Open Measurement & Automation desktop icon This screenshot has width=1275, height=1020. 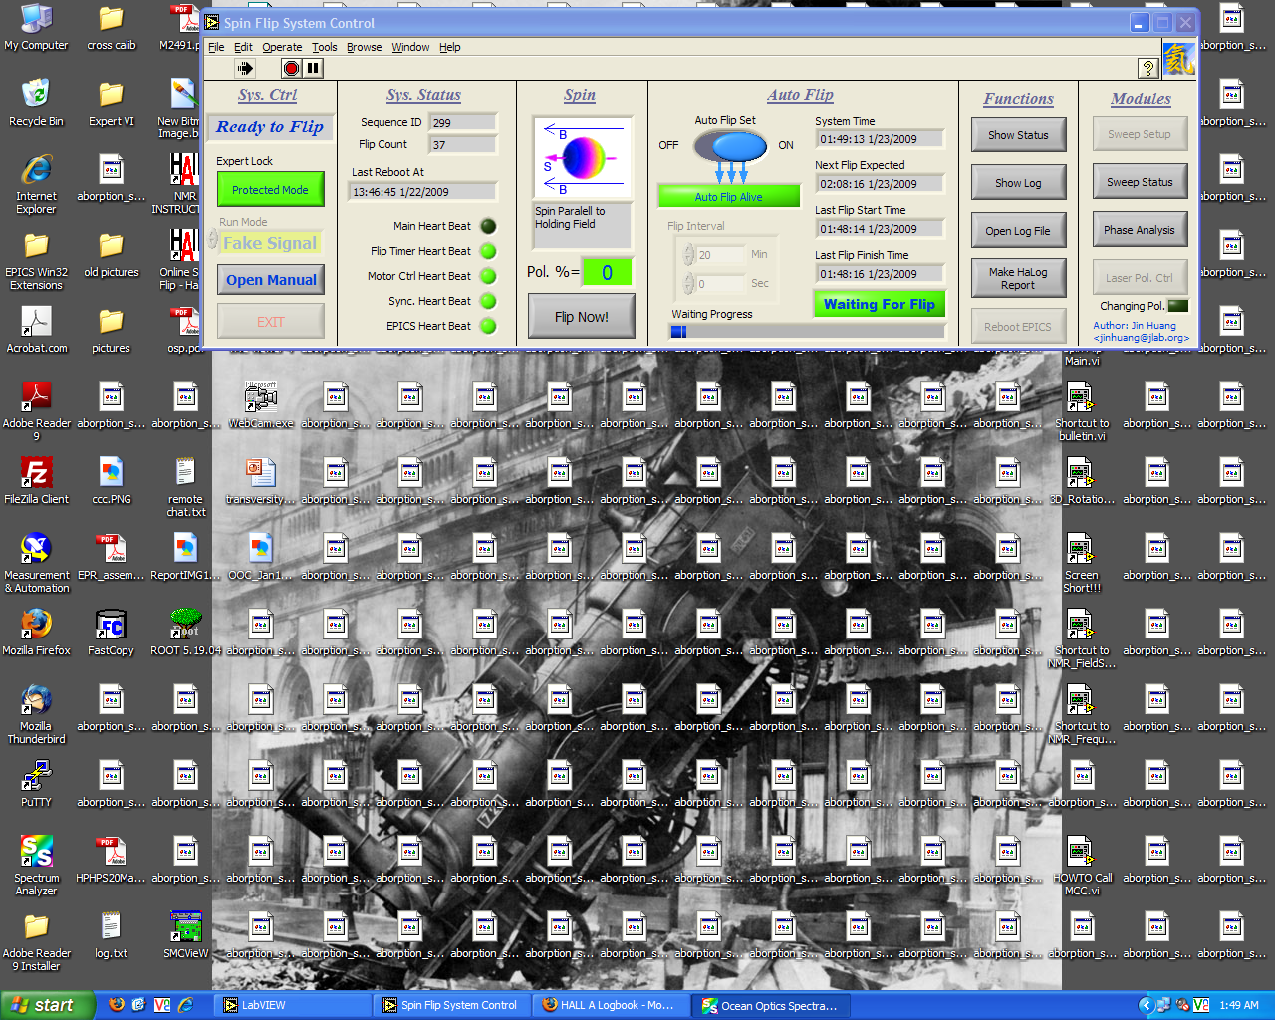click(36, 563)
